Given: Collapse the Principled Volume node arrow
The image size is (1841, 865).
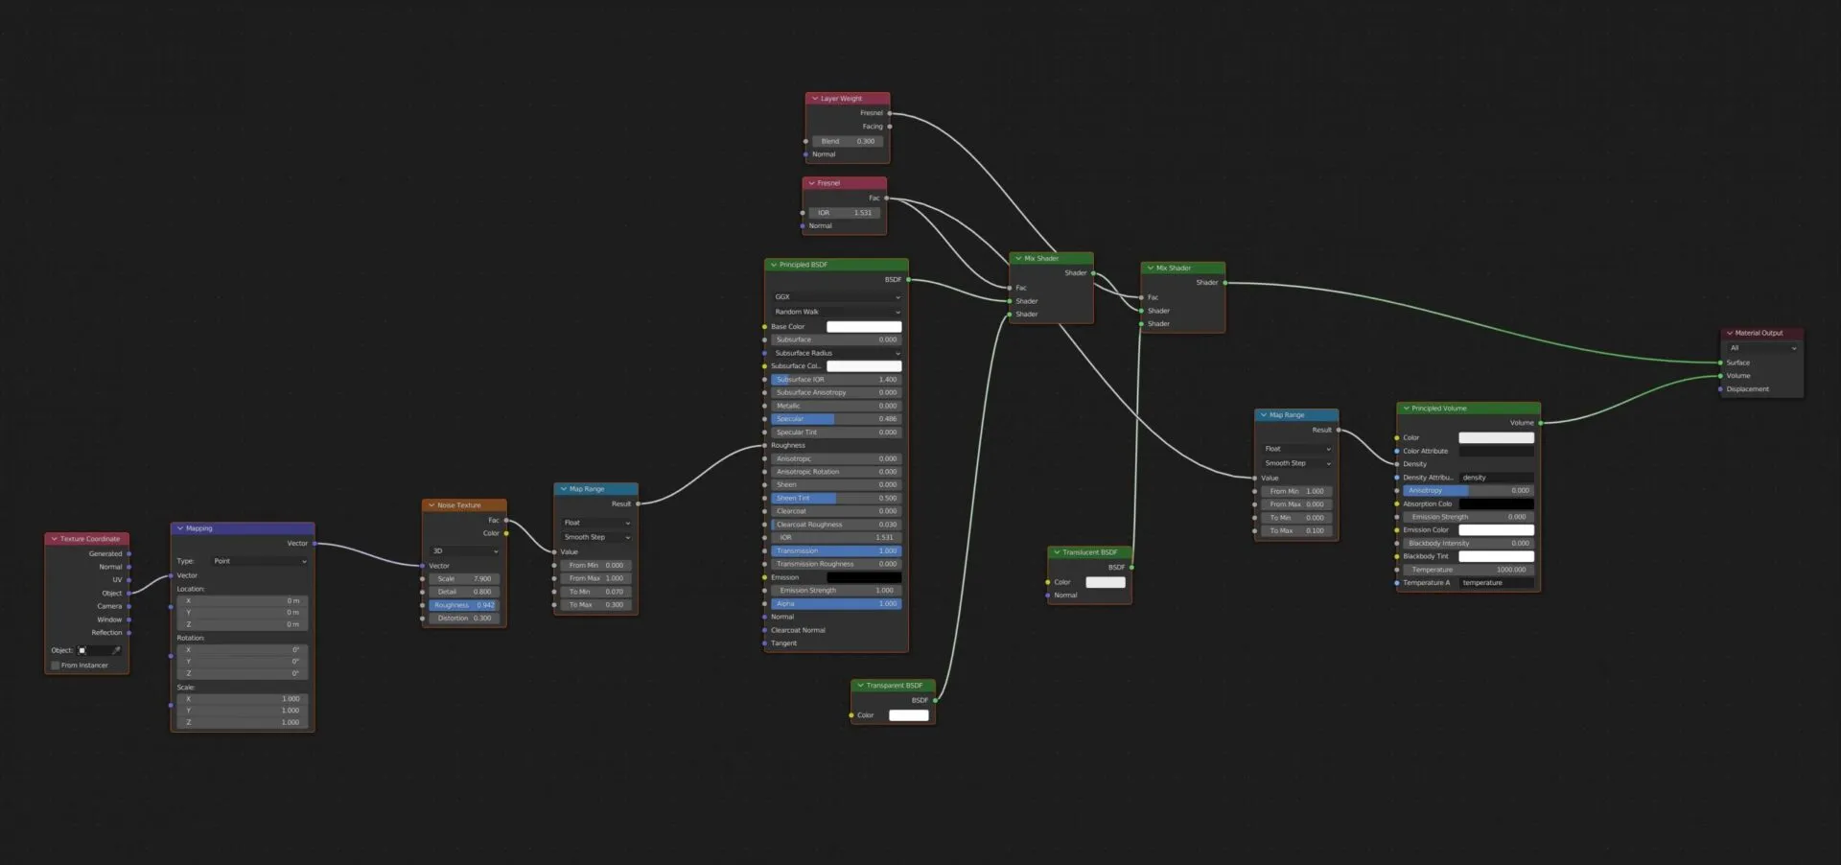Looking at the screenshot, I should pyautogui.click(x=1407, y=409).
